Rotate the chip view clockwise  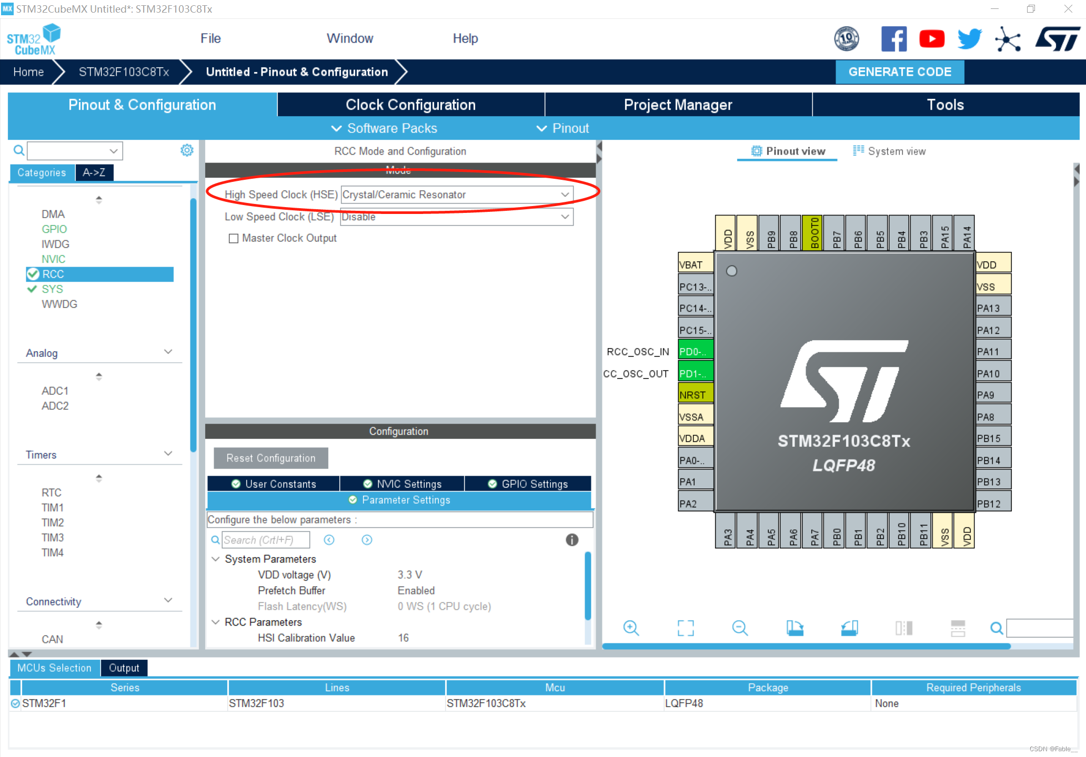(795, 628)
